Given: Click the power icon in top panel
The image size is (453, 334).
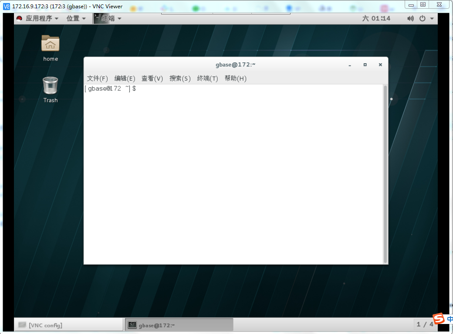Looking at the screenshot, I should click(423, 18).
